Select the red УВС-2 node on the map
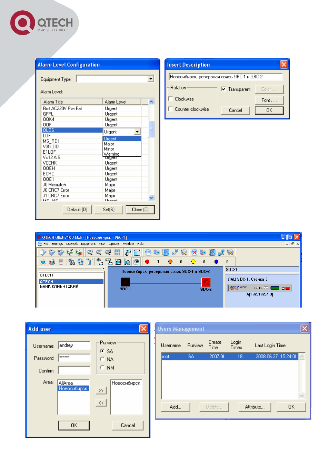Screen dimensions: 329x466 click(206, 282)
